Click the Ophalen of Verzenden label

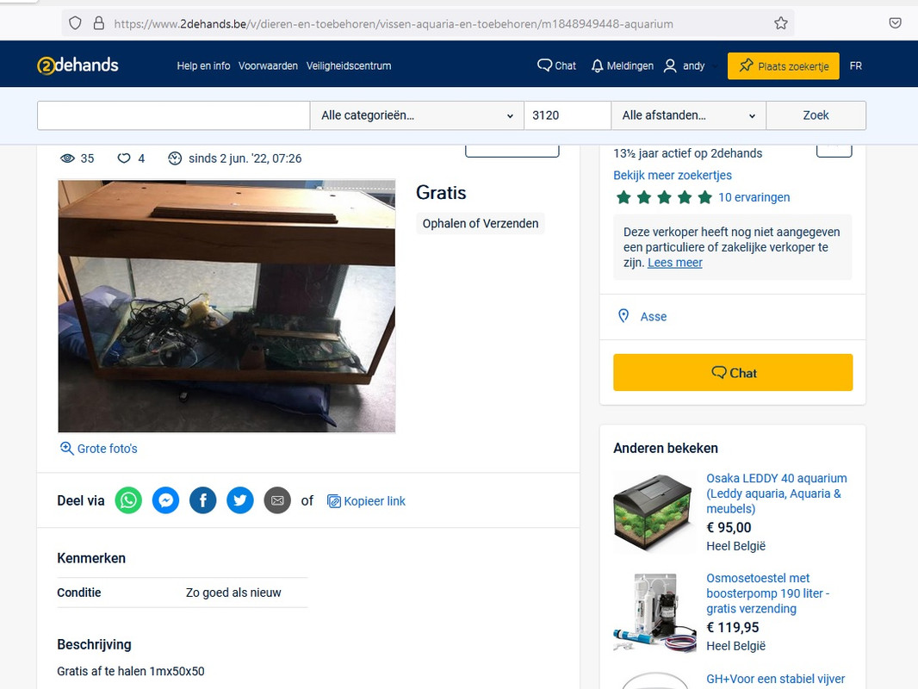[x=480, y=224]
